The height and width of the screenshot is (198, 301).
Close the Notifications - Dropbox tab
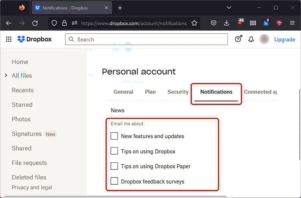point(106,8)
